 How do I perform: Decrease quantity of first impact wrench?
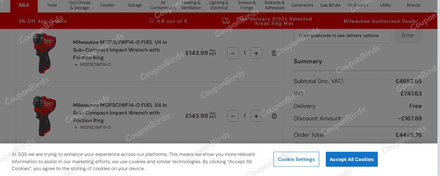[x=233, y=53]
